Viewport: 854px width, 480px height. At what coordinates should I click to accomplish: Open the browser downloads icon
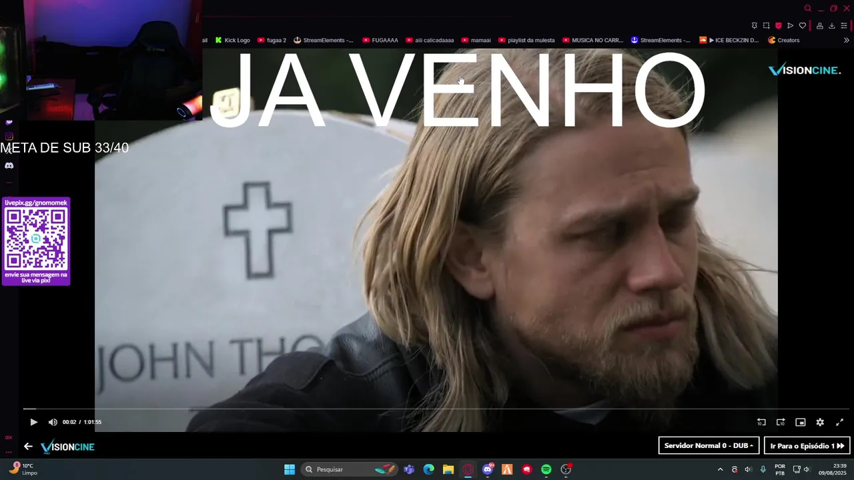pos(831,26)
